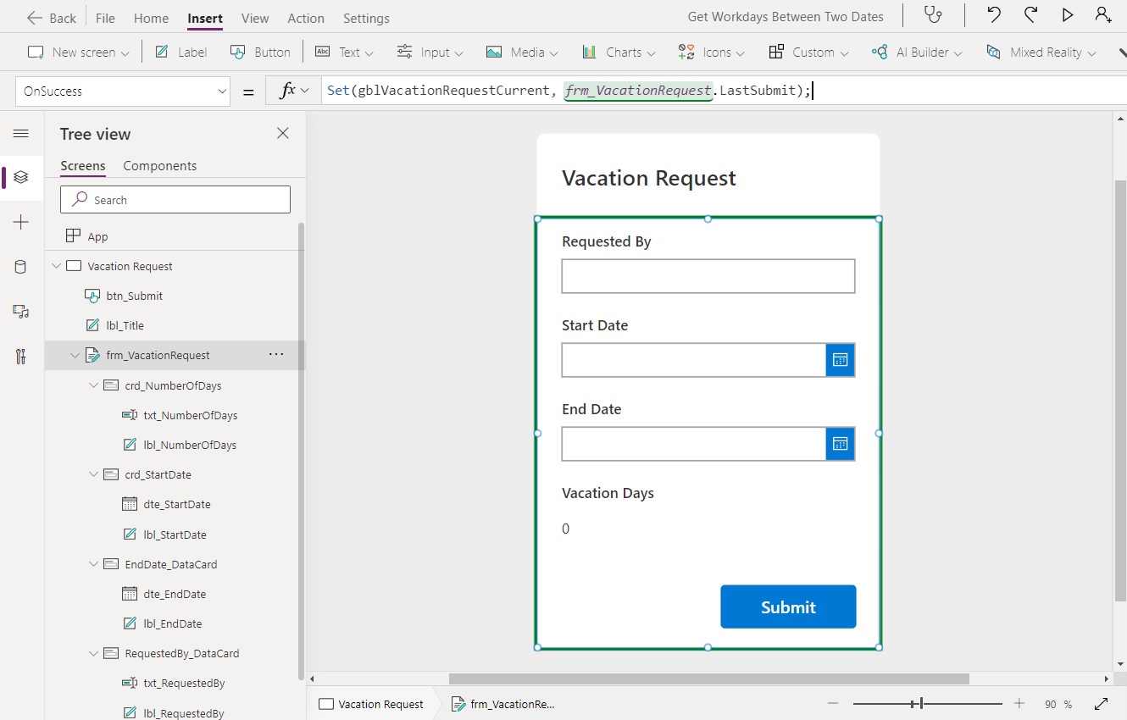Open the OnSuccess property selector dropdown
This screenshot has width=1127, height=720.
(222, 90)
